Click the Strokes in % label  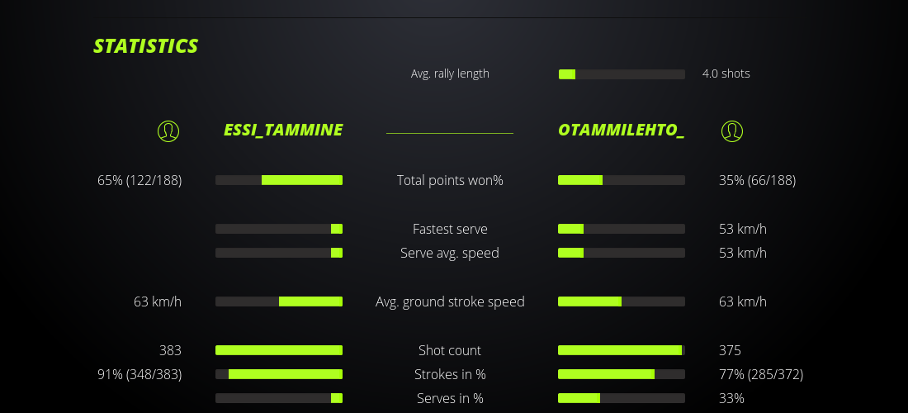(450, 374)
